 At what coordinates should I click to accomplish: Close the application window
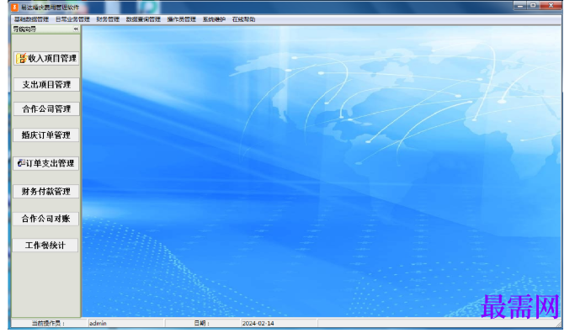tap(551, 6)
